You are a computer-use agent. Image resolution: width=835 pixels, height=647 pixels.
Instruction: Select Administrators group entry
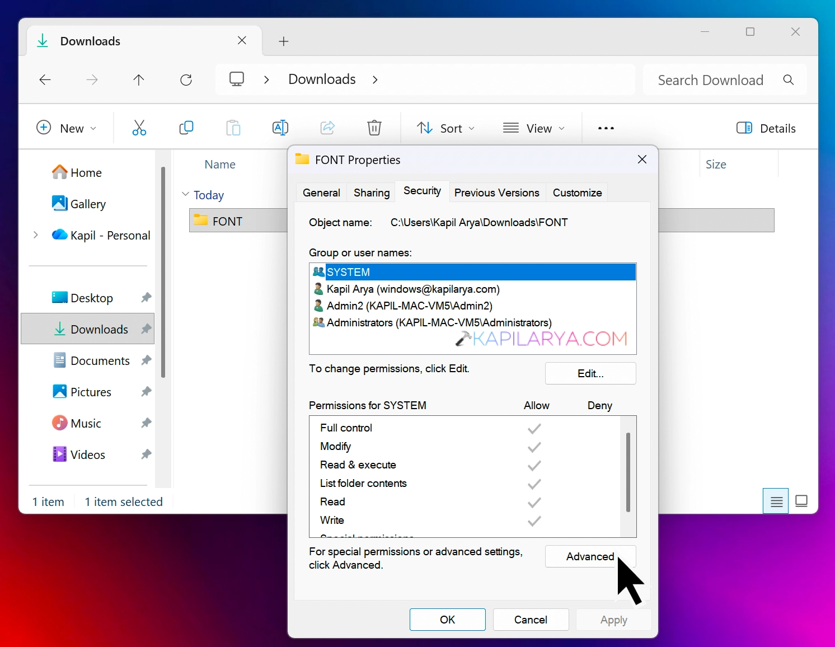pyautogui.click(x=472, y=322)
